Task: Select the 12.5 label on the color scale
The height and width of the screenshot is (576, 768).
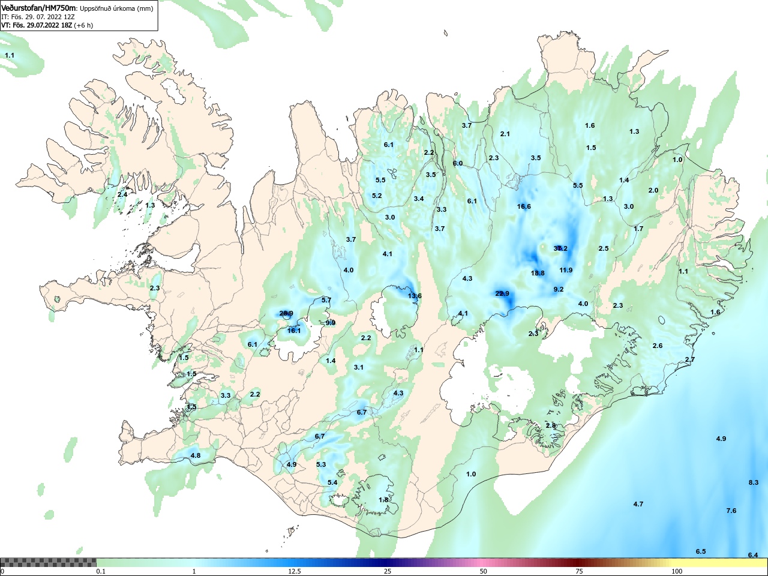Action: tap(295, 571)
